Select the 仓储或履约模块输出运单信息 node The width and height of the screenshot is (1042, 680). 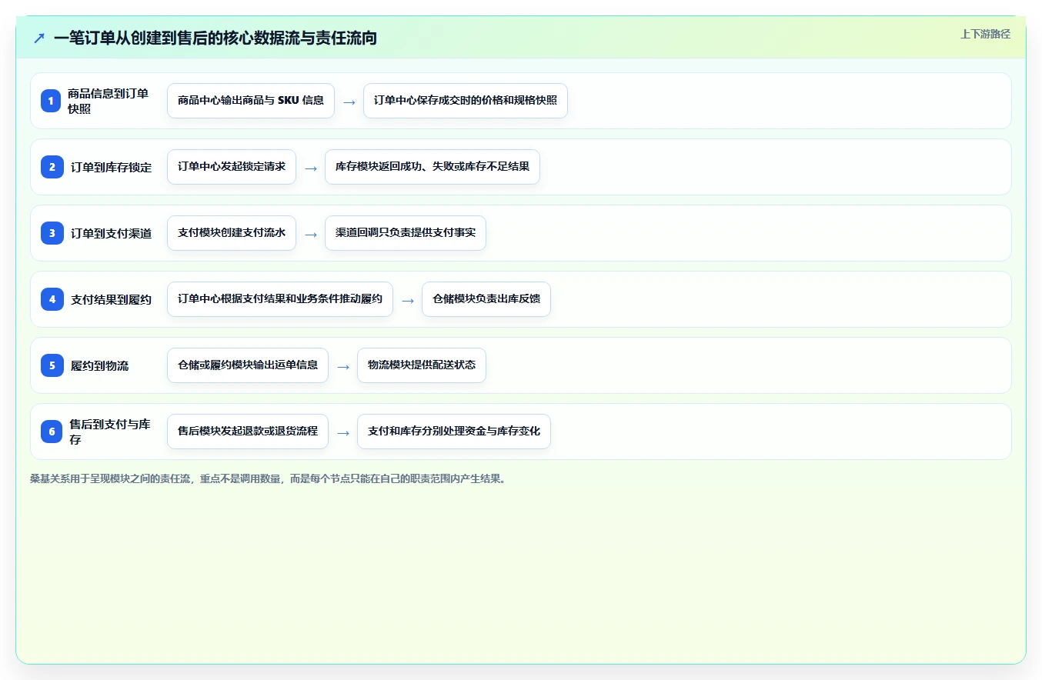coord(248,365)
